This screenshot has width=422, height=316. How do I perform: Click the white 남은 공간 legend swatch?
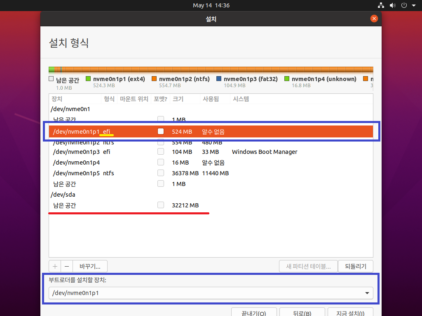click(51, 79)
